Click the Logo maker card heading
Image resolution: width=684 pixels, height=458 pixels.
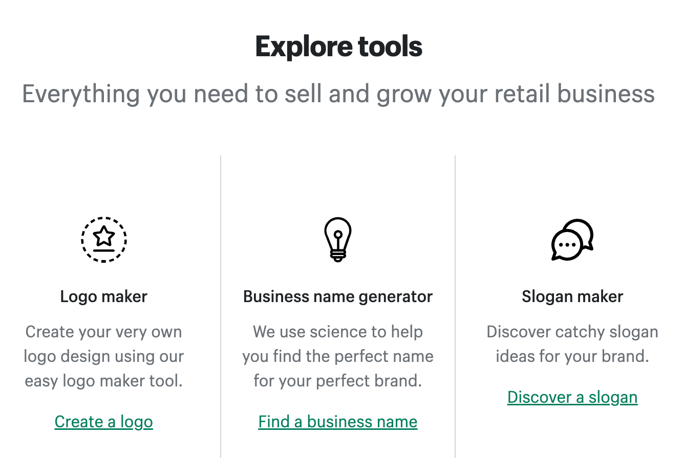[103, 296]
